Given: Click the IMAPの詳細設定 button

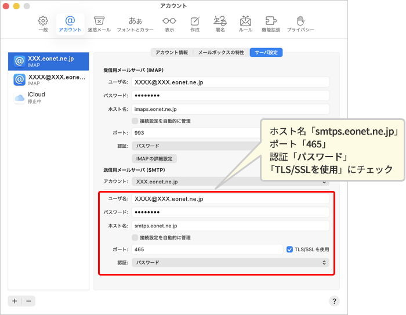Looking at the screenshot, I should [x=154, y=158].
